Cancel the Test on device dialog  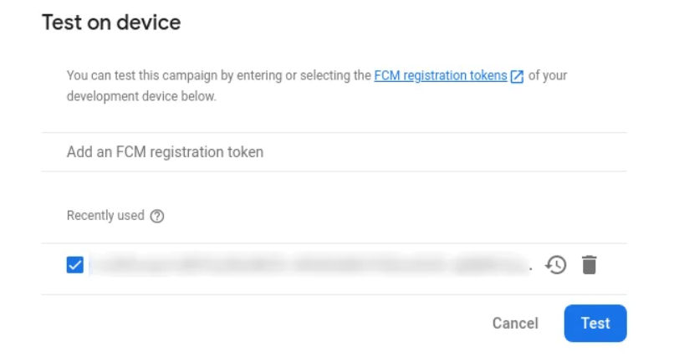pyautogui.click(x=515, y=323)
